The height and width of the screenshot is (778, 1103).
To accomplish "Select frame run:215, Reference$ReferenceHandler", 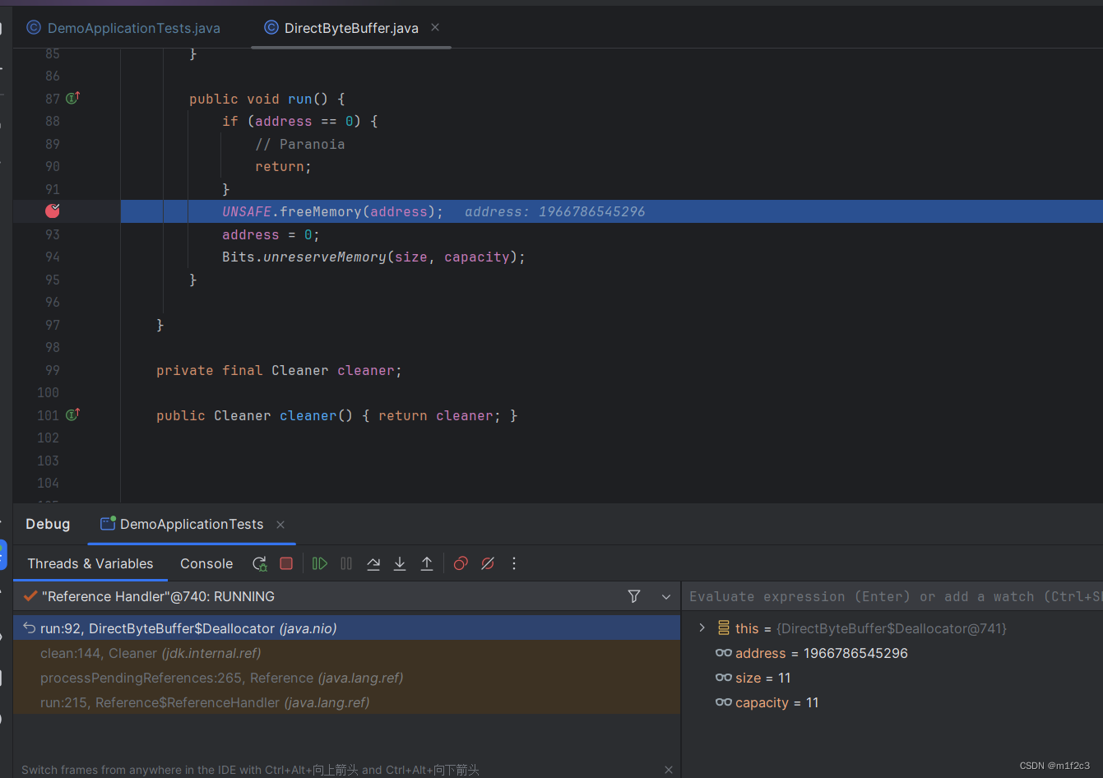I will pyautogui.click(x=346, y=702).
